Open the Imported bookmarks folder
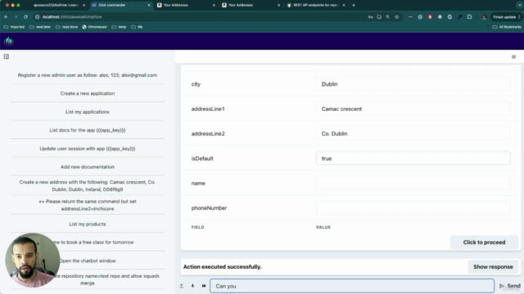 [14, 27]
